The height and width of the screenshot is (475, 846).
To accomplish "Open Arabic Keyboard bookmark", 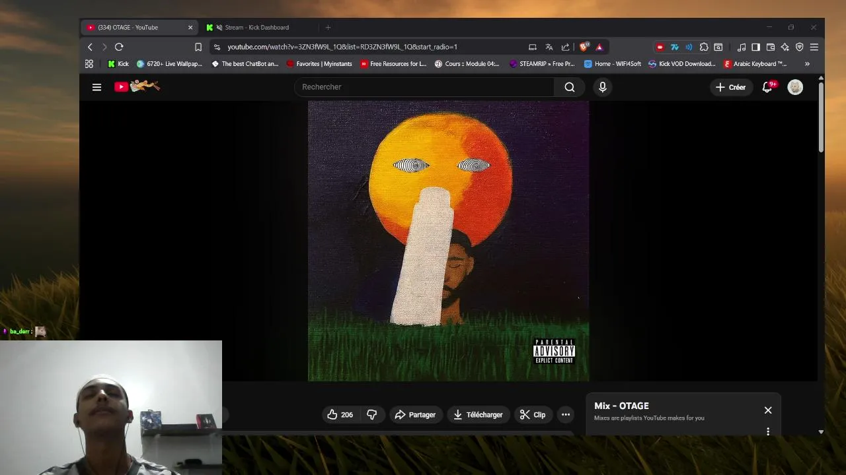I will (755, 64).
